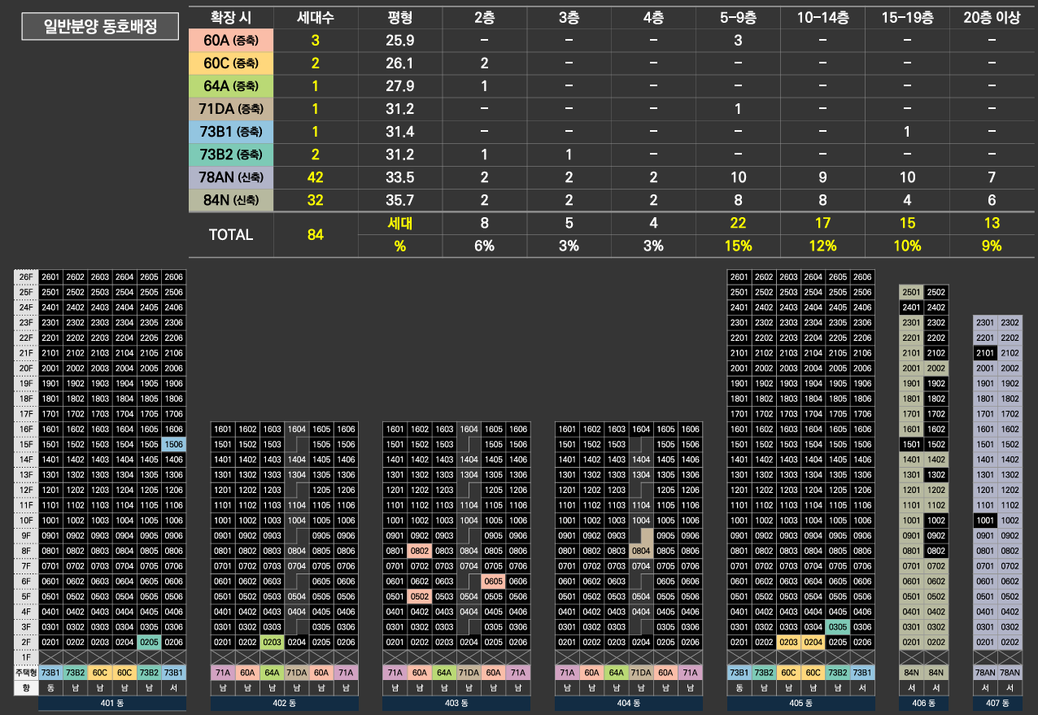Click the pink unit 0605 in 403 동
The height and width of the screenshot is (715, 1038).
point(493,582)
